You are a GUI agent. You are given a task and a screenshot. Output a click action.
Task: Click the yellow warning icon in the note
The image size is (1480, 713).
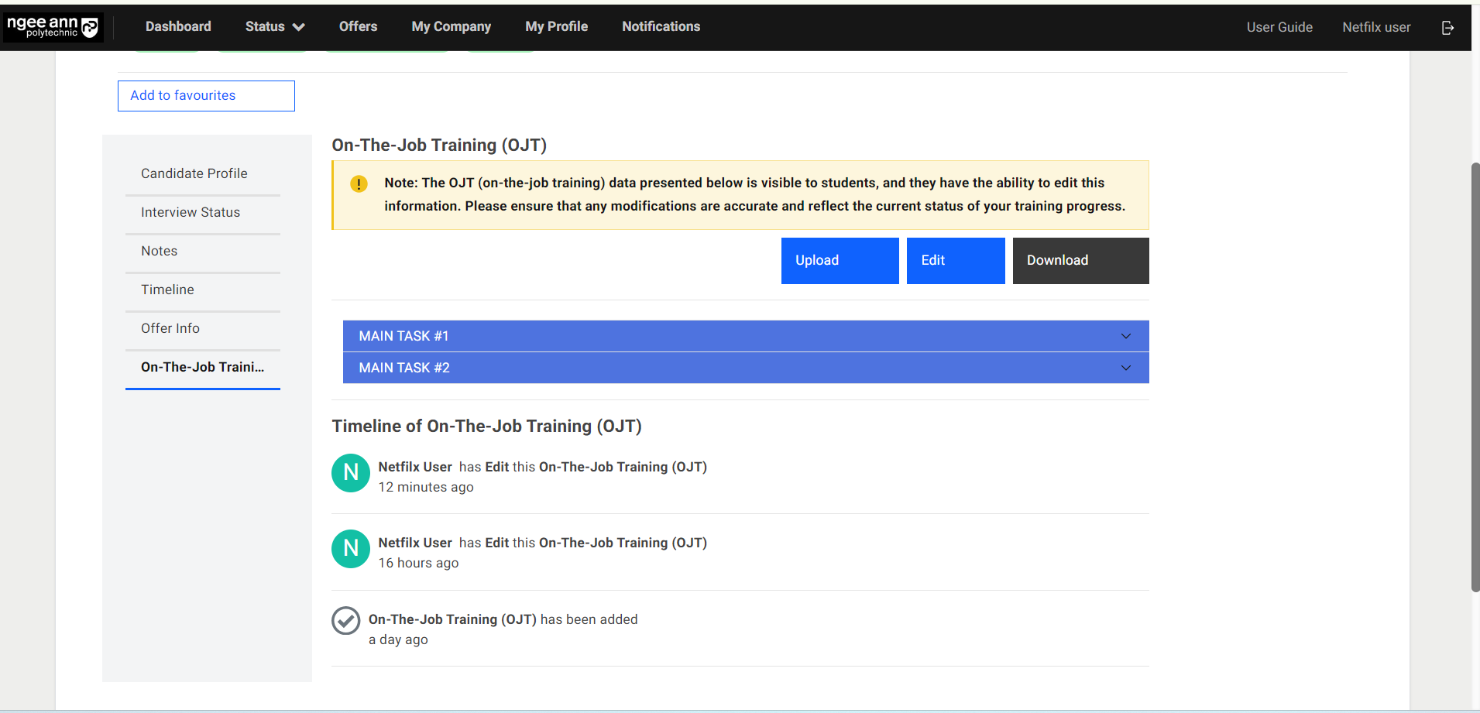tap(359, 184)
